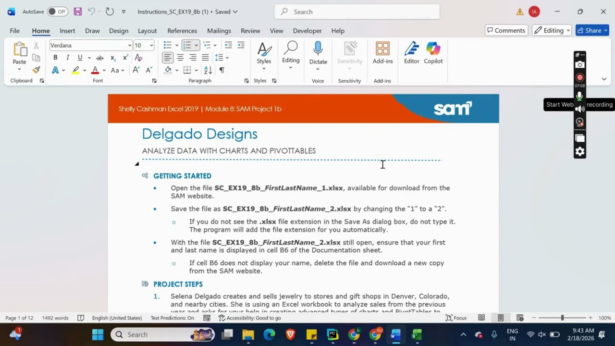Open the File tab
The height and width of the screenshot is (346, 615).
click(x=15, y=31)
